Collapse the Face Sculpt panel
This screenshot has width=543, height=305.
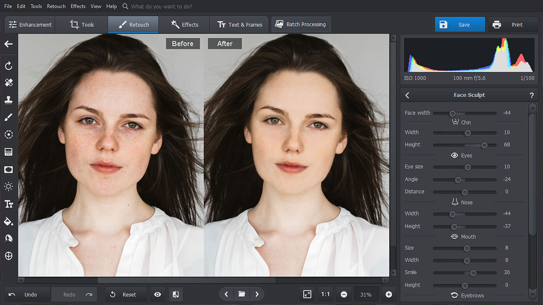(x=407, y=95)
